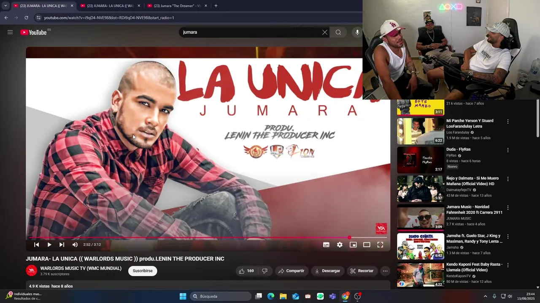Switch to the first JUMARA- LA UNICA browser tab
This screenshot has height=303, width=540.
click(x=43, y=6)
